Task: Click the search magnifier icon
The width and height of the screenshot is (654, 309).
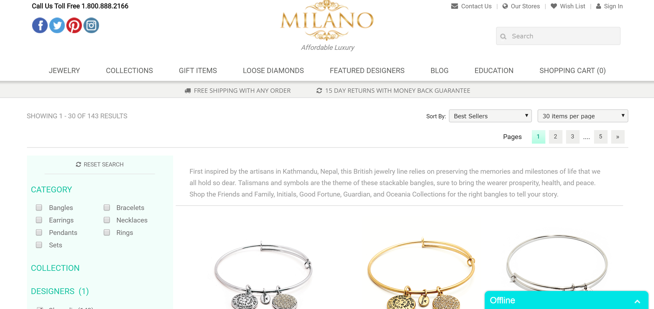Action: tap(503, 36)
